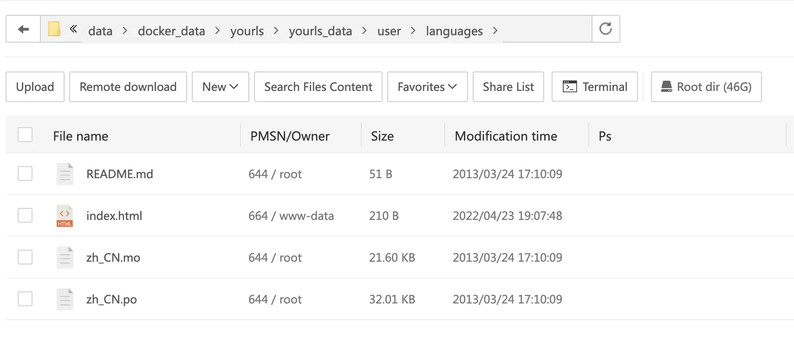Open Root dir (46G) disk button
The width and height of the screenshot is (794, 361).
(x=706, y=87)
